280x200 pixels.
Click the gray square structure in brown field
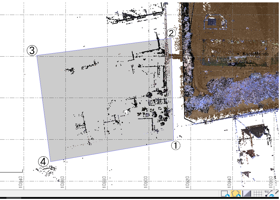pos(212,22)
